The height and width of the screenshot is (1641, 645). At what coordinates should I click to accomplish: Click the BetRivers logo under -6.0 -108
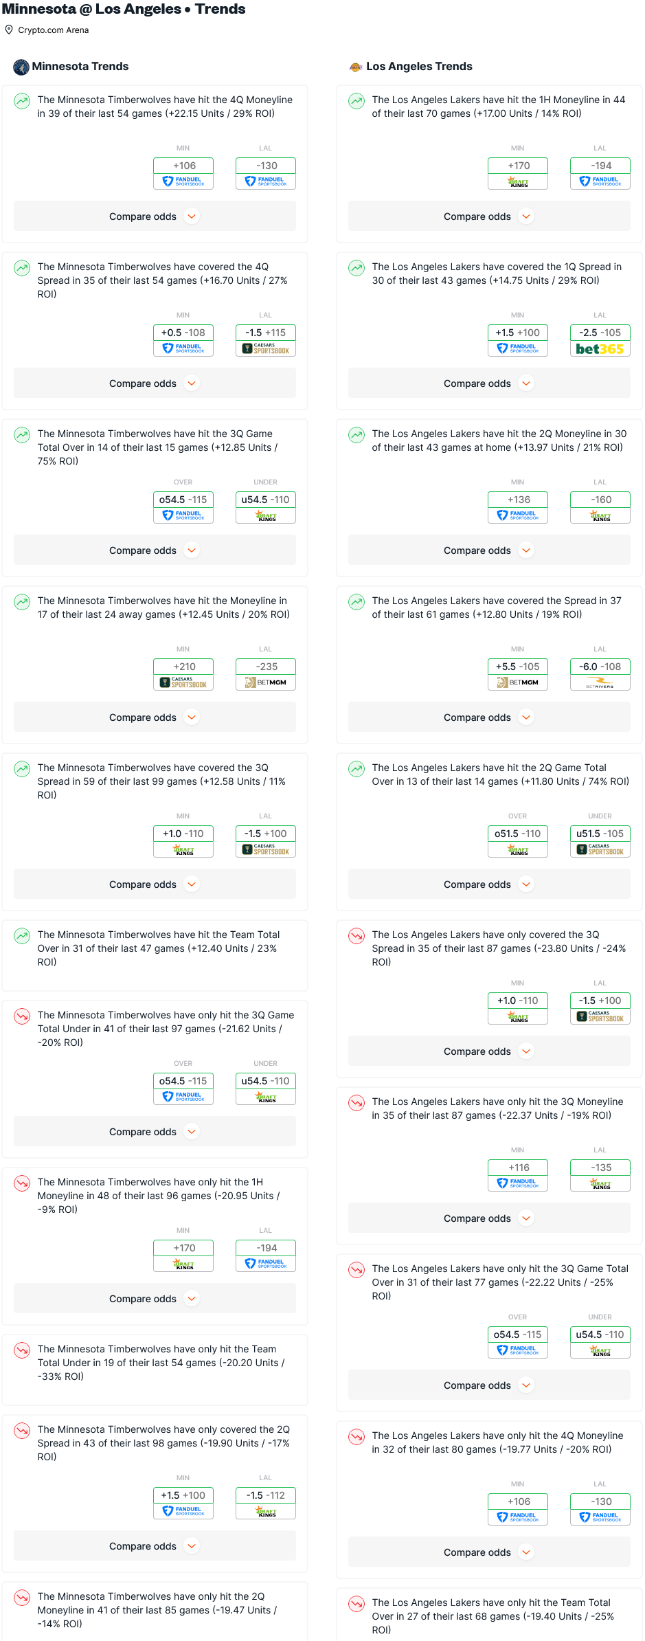(600, 683)
